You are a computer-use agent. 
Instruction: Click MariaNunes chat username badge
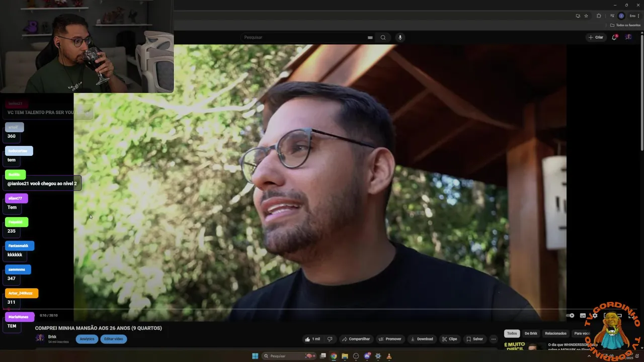[20, 317]
